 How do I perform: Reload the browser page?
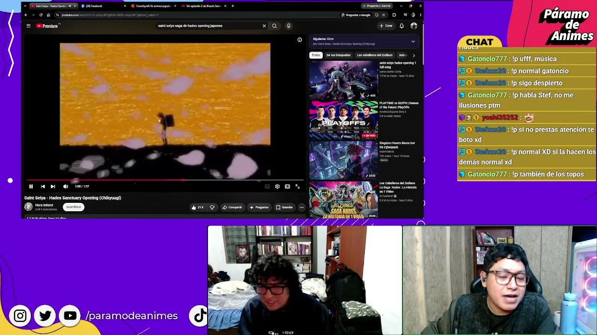tap(41, 15)
